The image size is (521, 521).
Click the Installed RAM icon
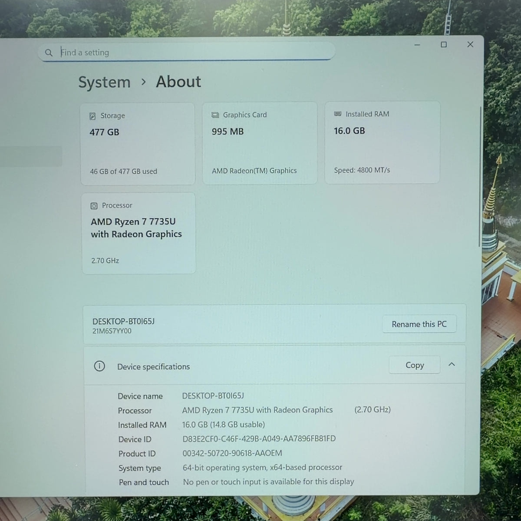point(338,114)
